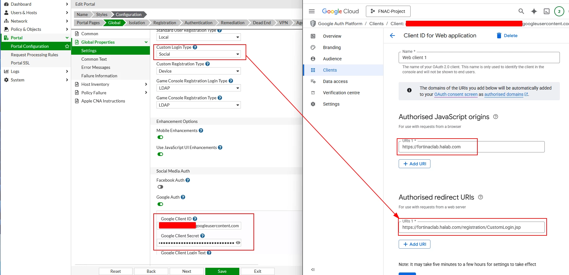The height and width of the screenshot is (275, 569).
Task: Toggle the Mobile Enhancements switch
Action: click(160, 137)
